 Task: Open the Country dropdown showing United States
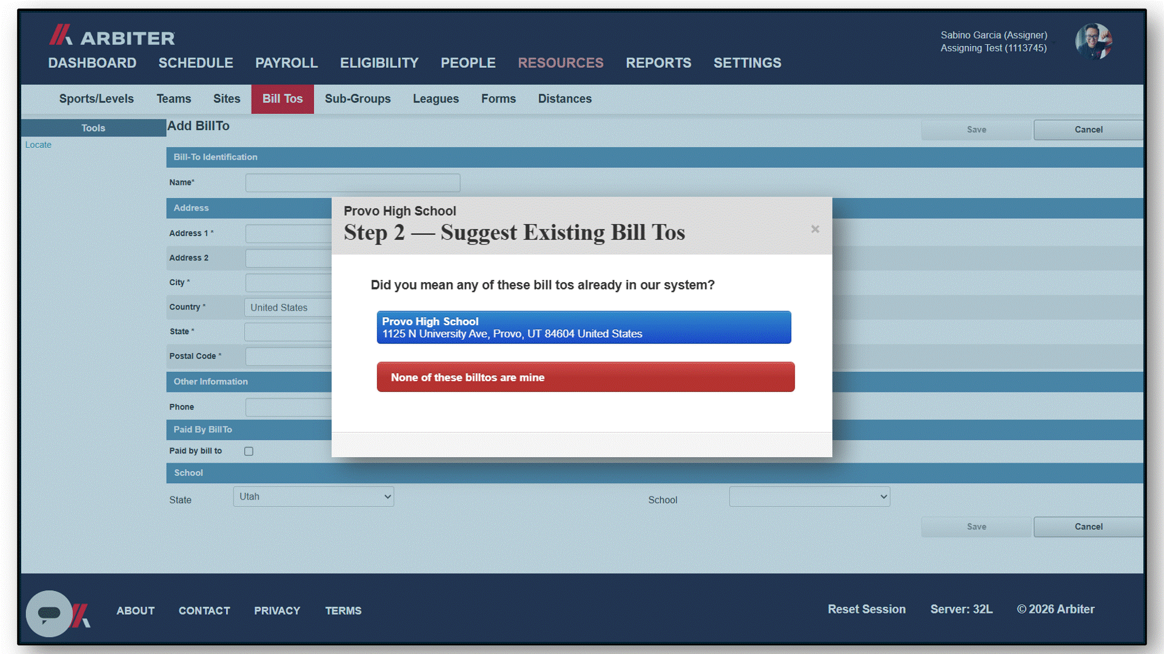tap(289, 308)
